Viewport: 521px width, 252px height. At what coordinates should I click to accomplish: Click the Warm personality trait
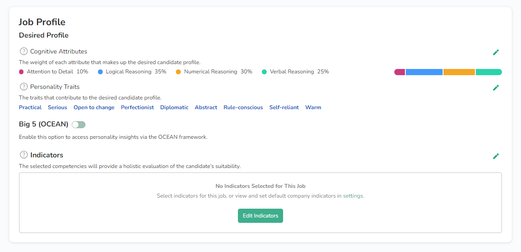[x=313, y=107]
